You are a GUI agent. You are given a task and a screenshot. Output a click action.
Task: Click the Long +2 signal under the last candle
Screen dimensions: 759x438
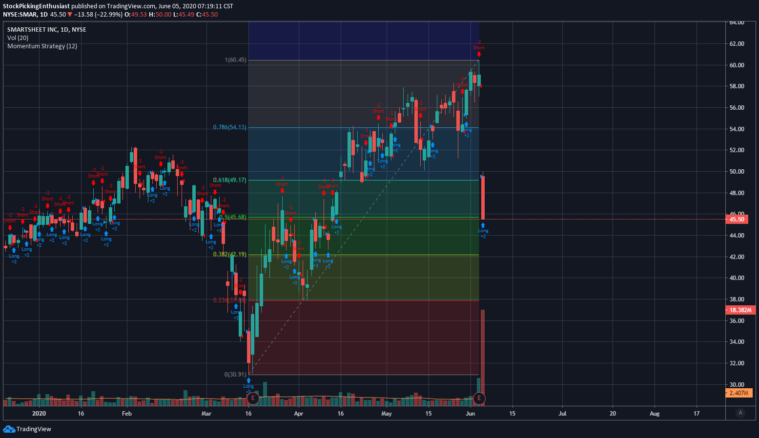coord(483,231)
